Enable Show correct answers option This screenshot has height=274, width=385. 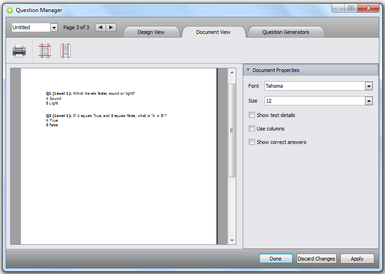click(252, 142)
